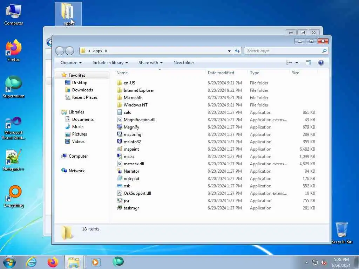Select the Narrator application icon

pyautogui.click(x=119, y=171)
